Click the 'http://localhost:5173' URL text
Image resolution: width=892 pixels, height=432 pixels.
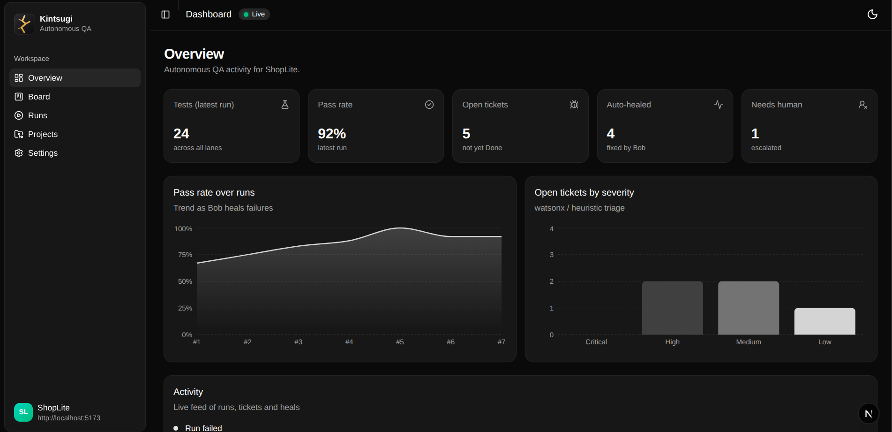point(69,418)
